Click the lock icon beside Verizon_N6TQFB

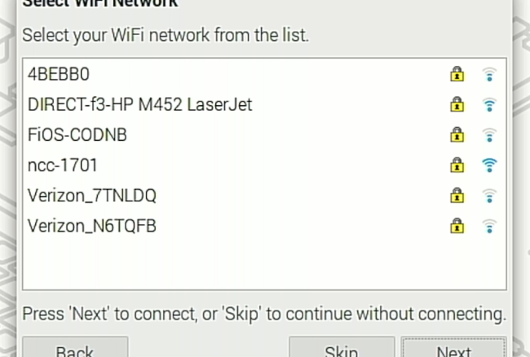(457, 226)
